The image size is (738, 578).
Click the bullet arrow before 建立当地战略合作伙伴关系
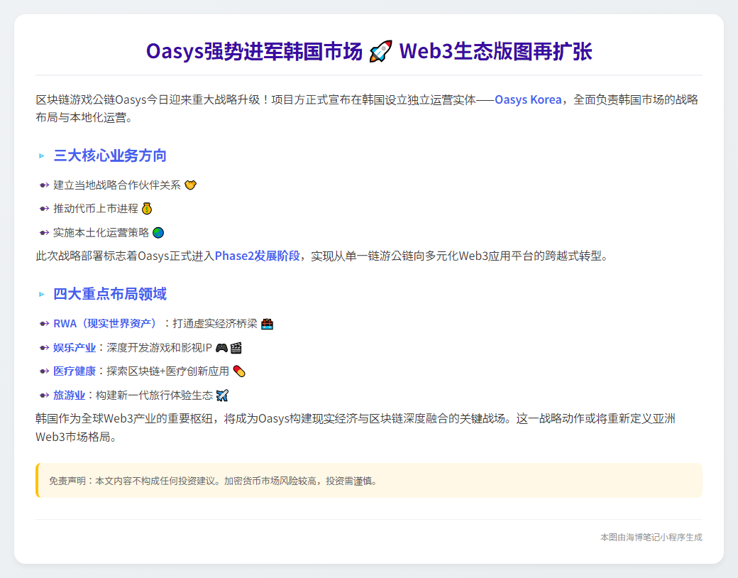click(44, 185)
